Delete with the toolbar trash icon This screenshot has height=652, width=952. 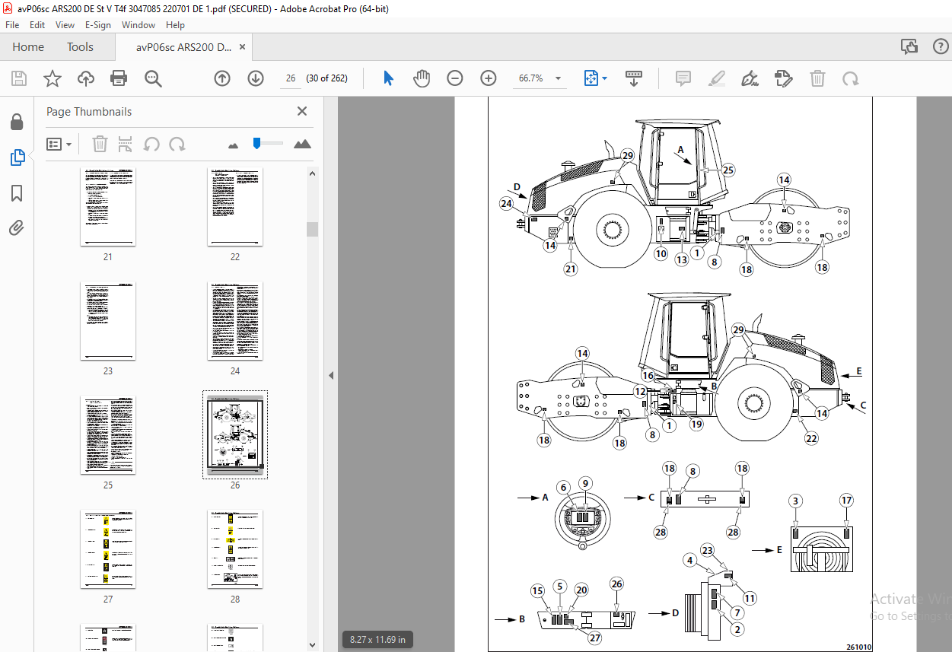click(x=817, y=78)
